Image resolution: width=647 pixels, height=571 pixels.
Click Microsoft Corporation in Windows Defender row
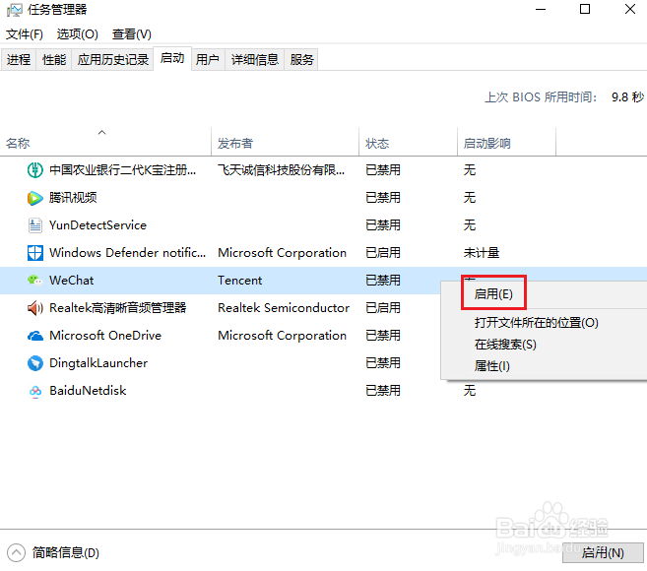(282, 252)
